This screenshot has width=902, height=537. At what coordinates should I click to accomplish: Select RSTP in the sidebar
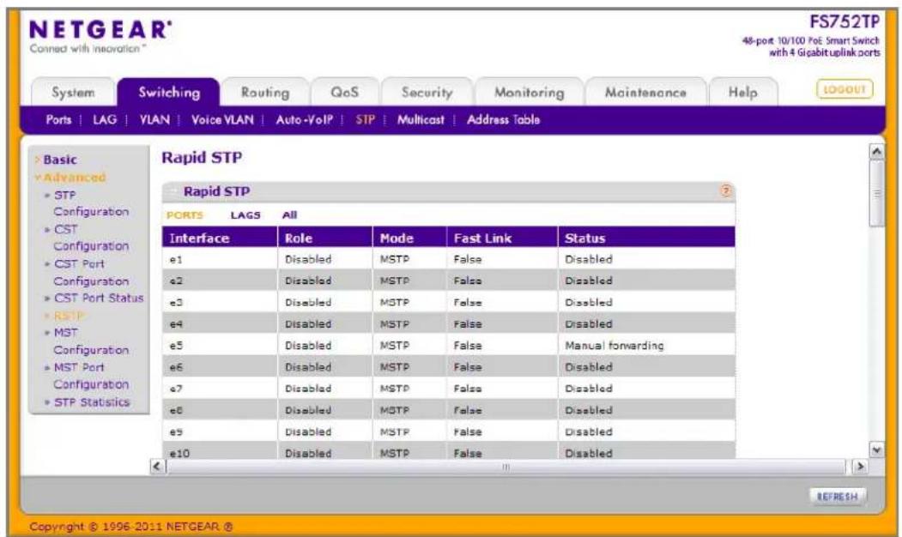(68, 316)
